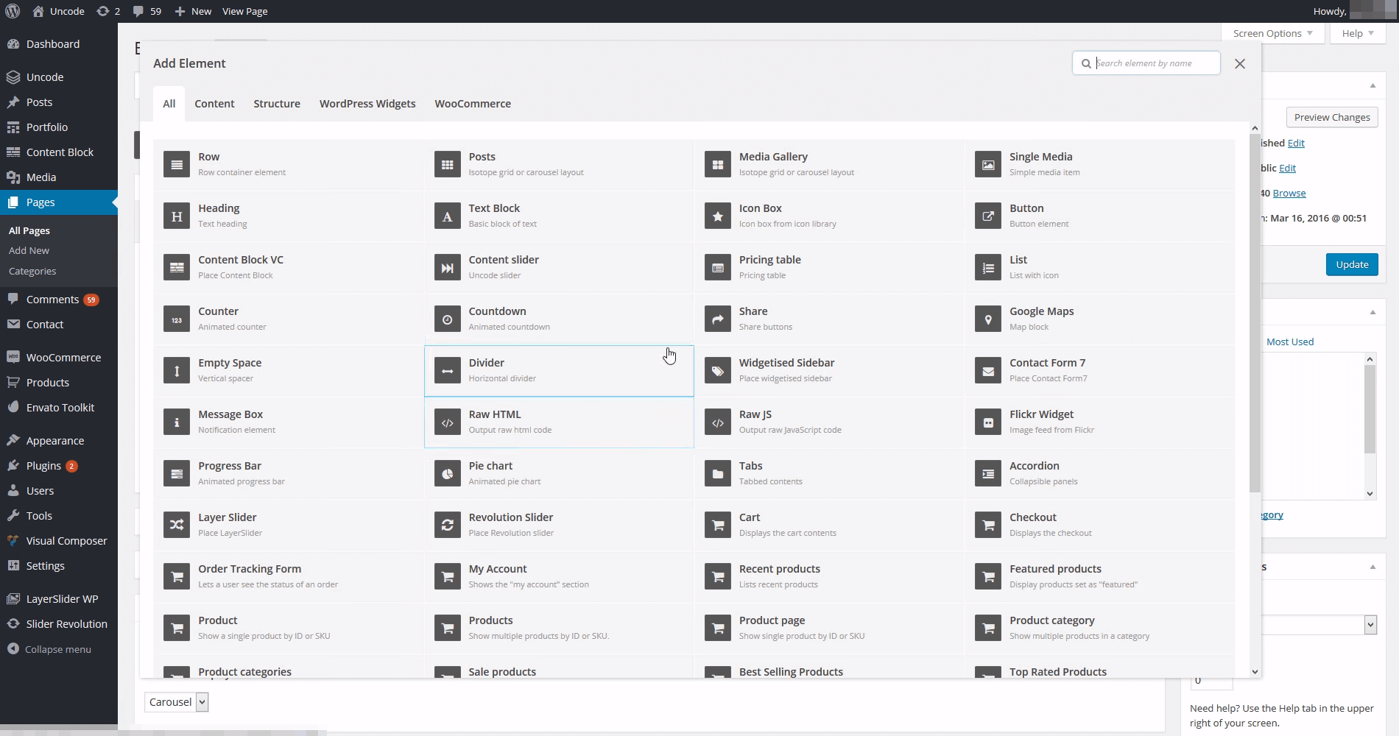Open the Dashboard menu
This screenshot has height=736, width=1399.
click(59, 44)
